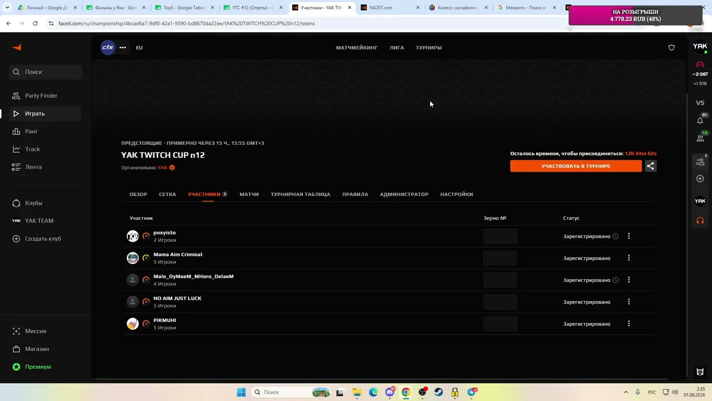
Task: Open the МАТЧМЕЙКИНГ top menu
Action: pos(357,48)
